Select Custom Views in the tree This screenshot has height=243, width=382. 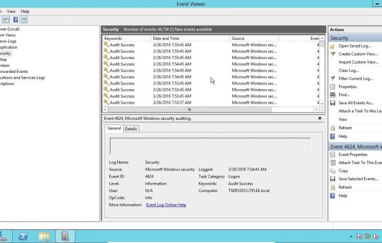(8, 35)
